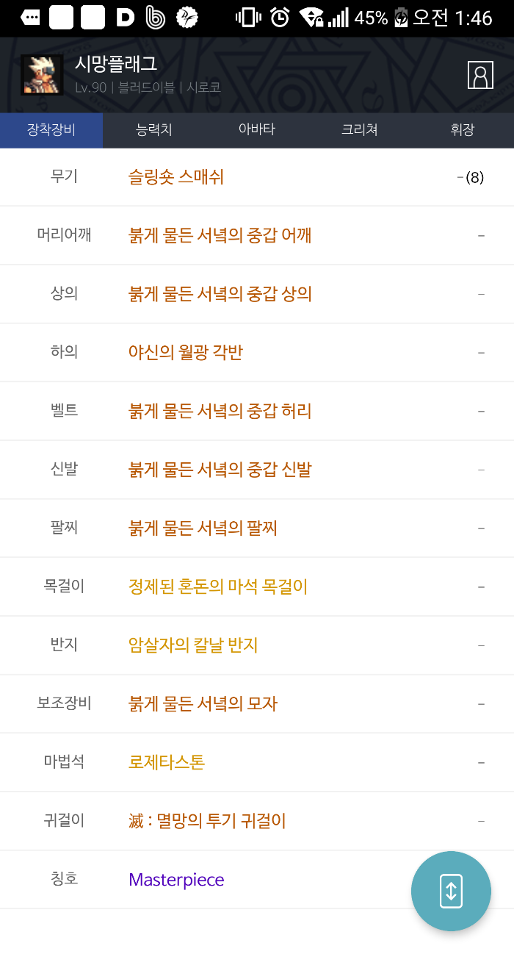Open weapon item 슬링숏 스매쉬
The image size is (514, 954).
click(x=176, y=177)
